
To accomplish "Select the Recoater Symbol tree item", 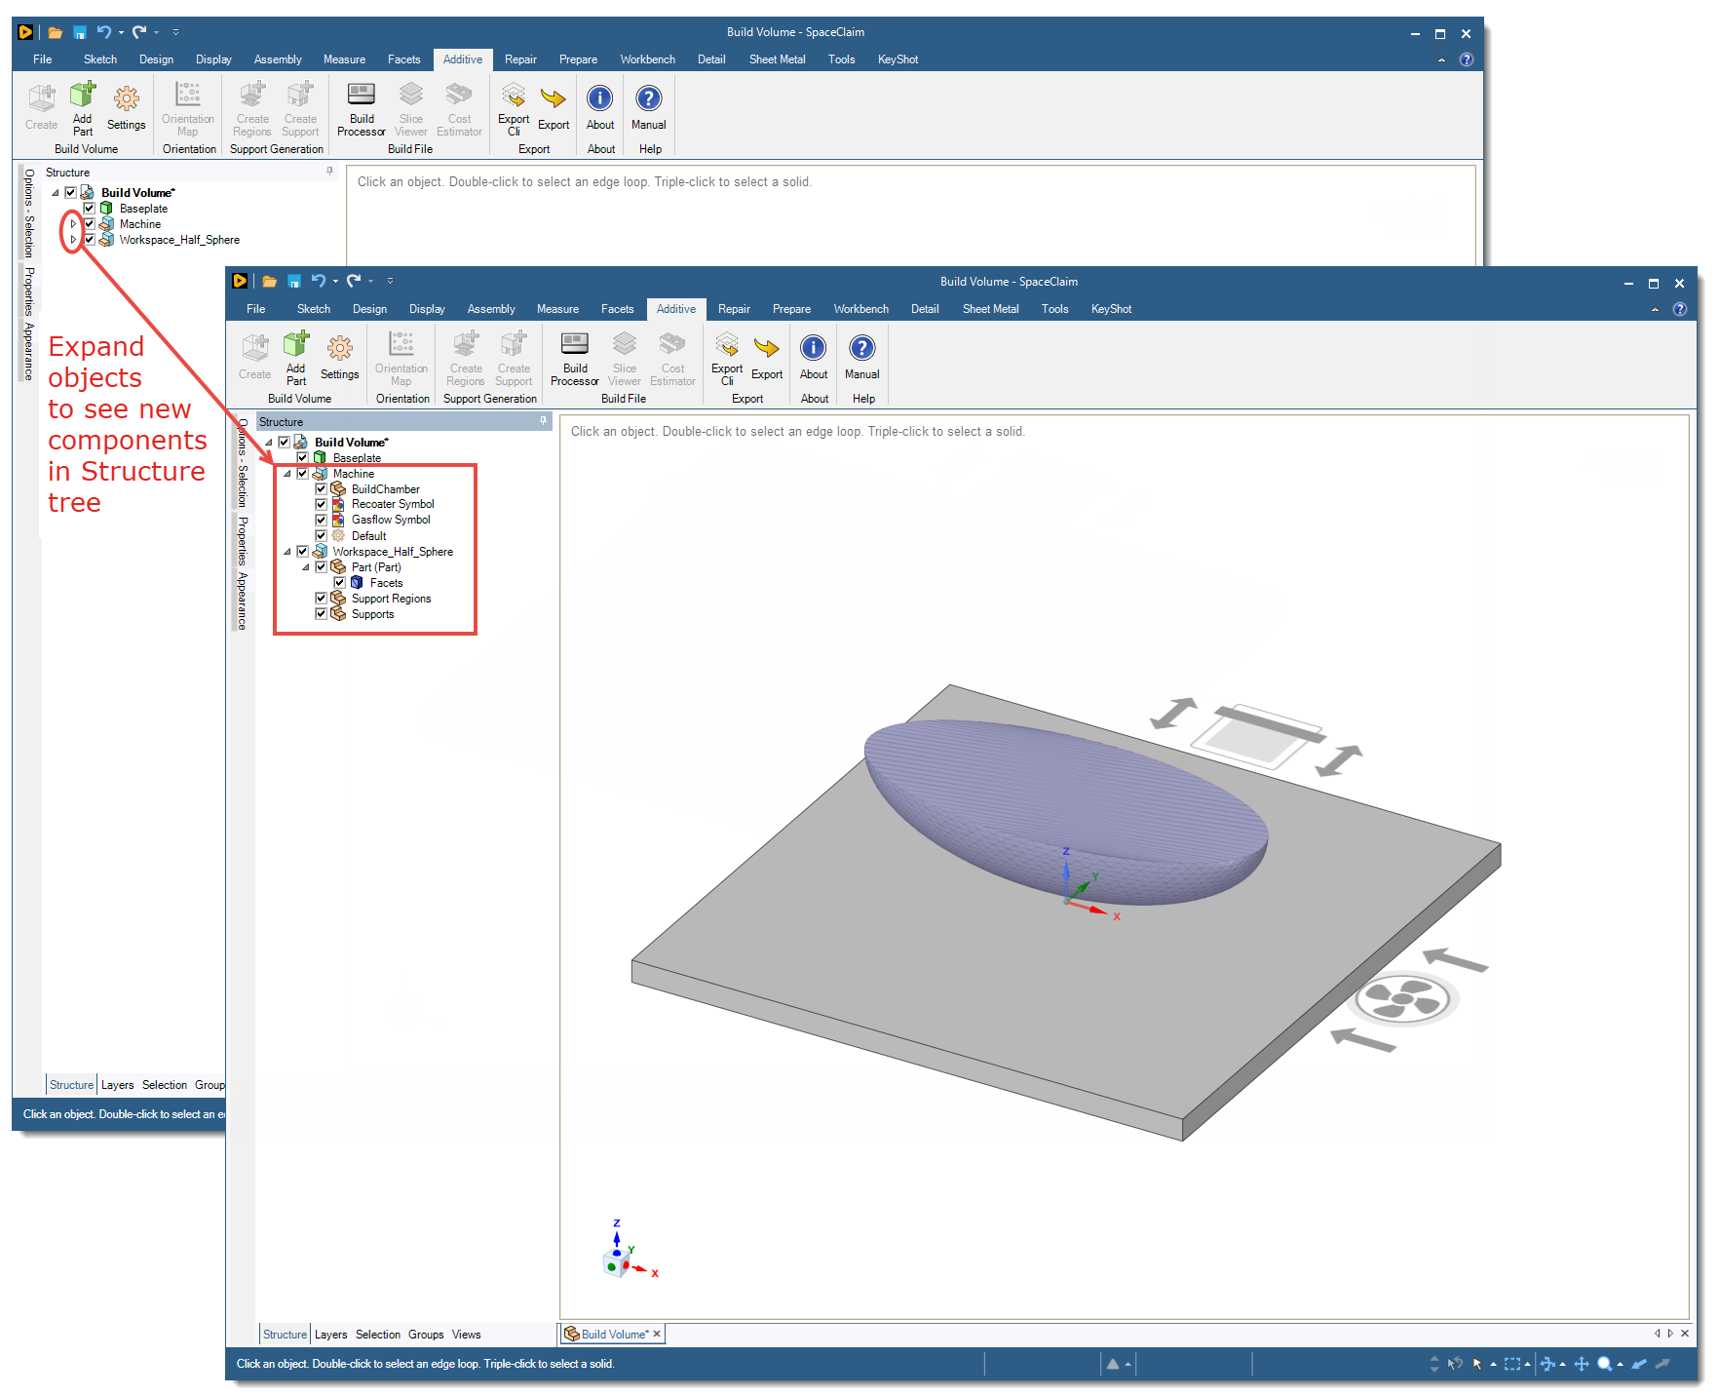I will (x=393, y=505).
